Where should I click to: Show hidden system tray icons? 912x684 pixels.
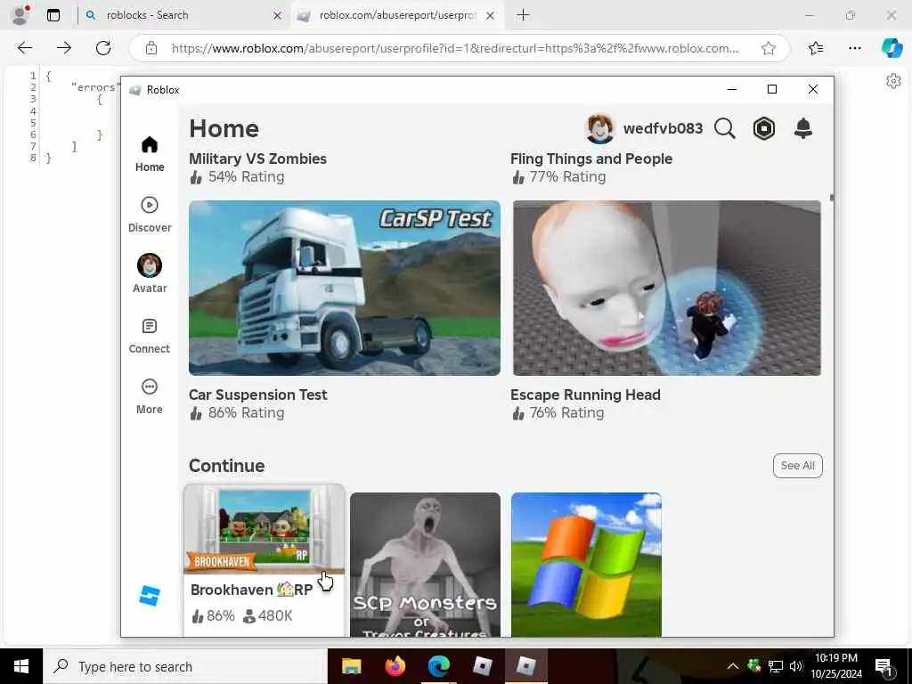tap(733, 666)
